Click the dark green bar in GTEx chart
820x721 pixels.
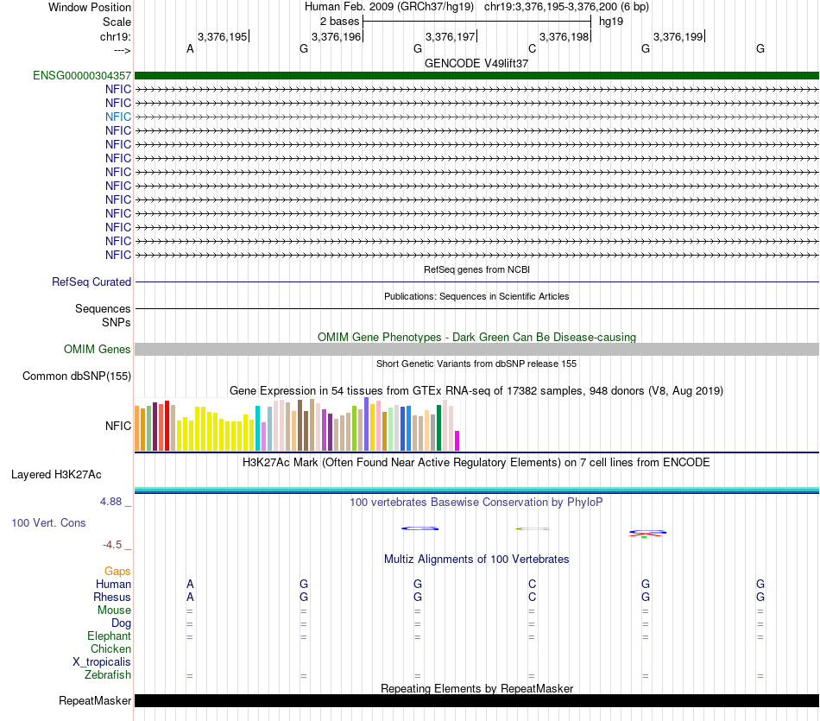click(438, 427)
